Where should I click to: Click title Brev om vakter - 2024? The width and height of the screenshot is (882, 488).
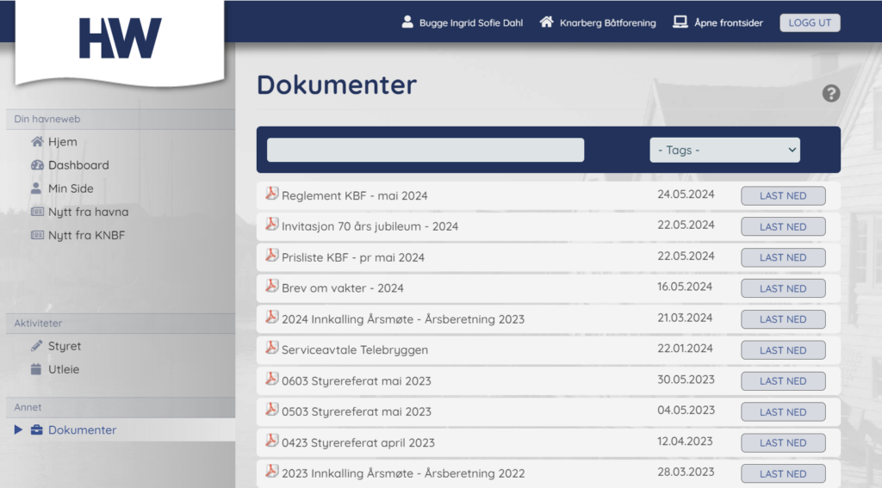click(x=343, y=287)
